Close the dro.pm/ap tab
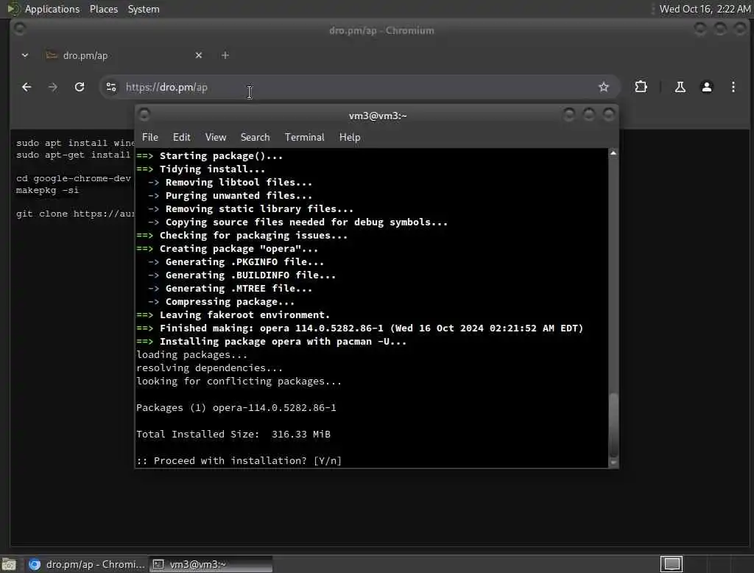This screenshot has height=573, width=754. (x=199, y=55)
